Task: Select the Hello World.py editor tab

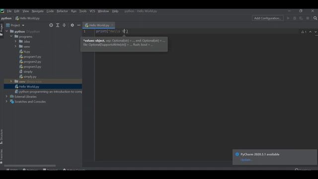Action: [99, 25]
